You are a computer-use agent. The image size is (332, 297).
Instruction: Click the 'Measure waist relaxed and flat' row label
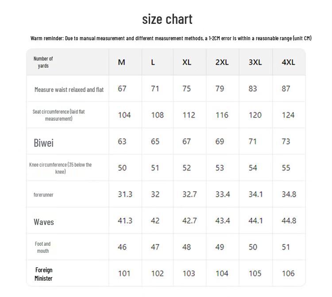(x=69, y=90)
